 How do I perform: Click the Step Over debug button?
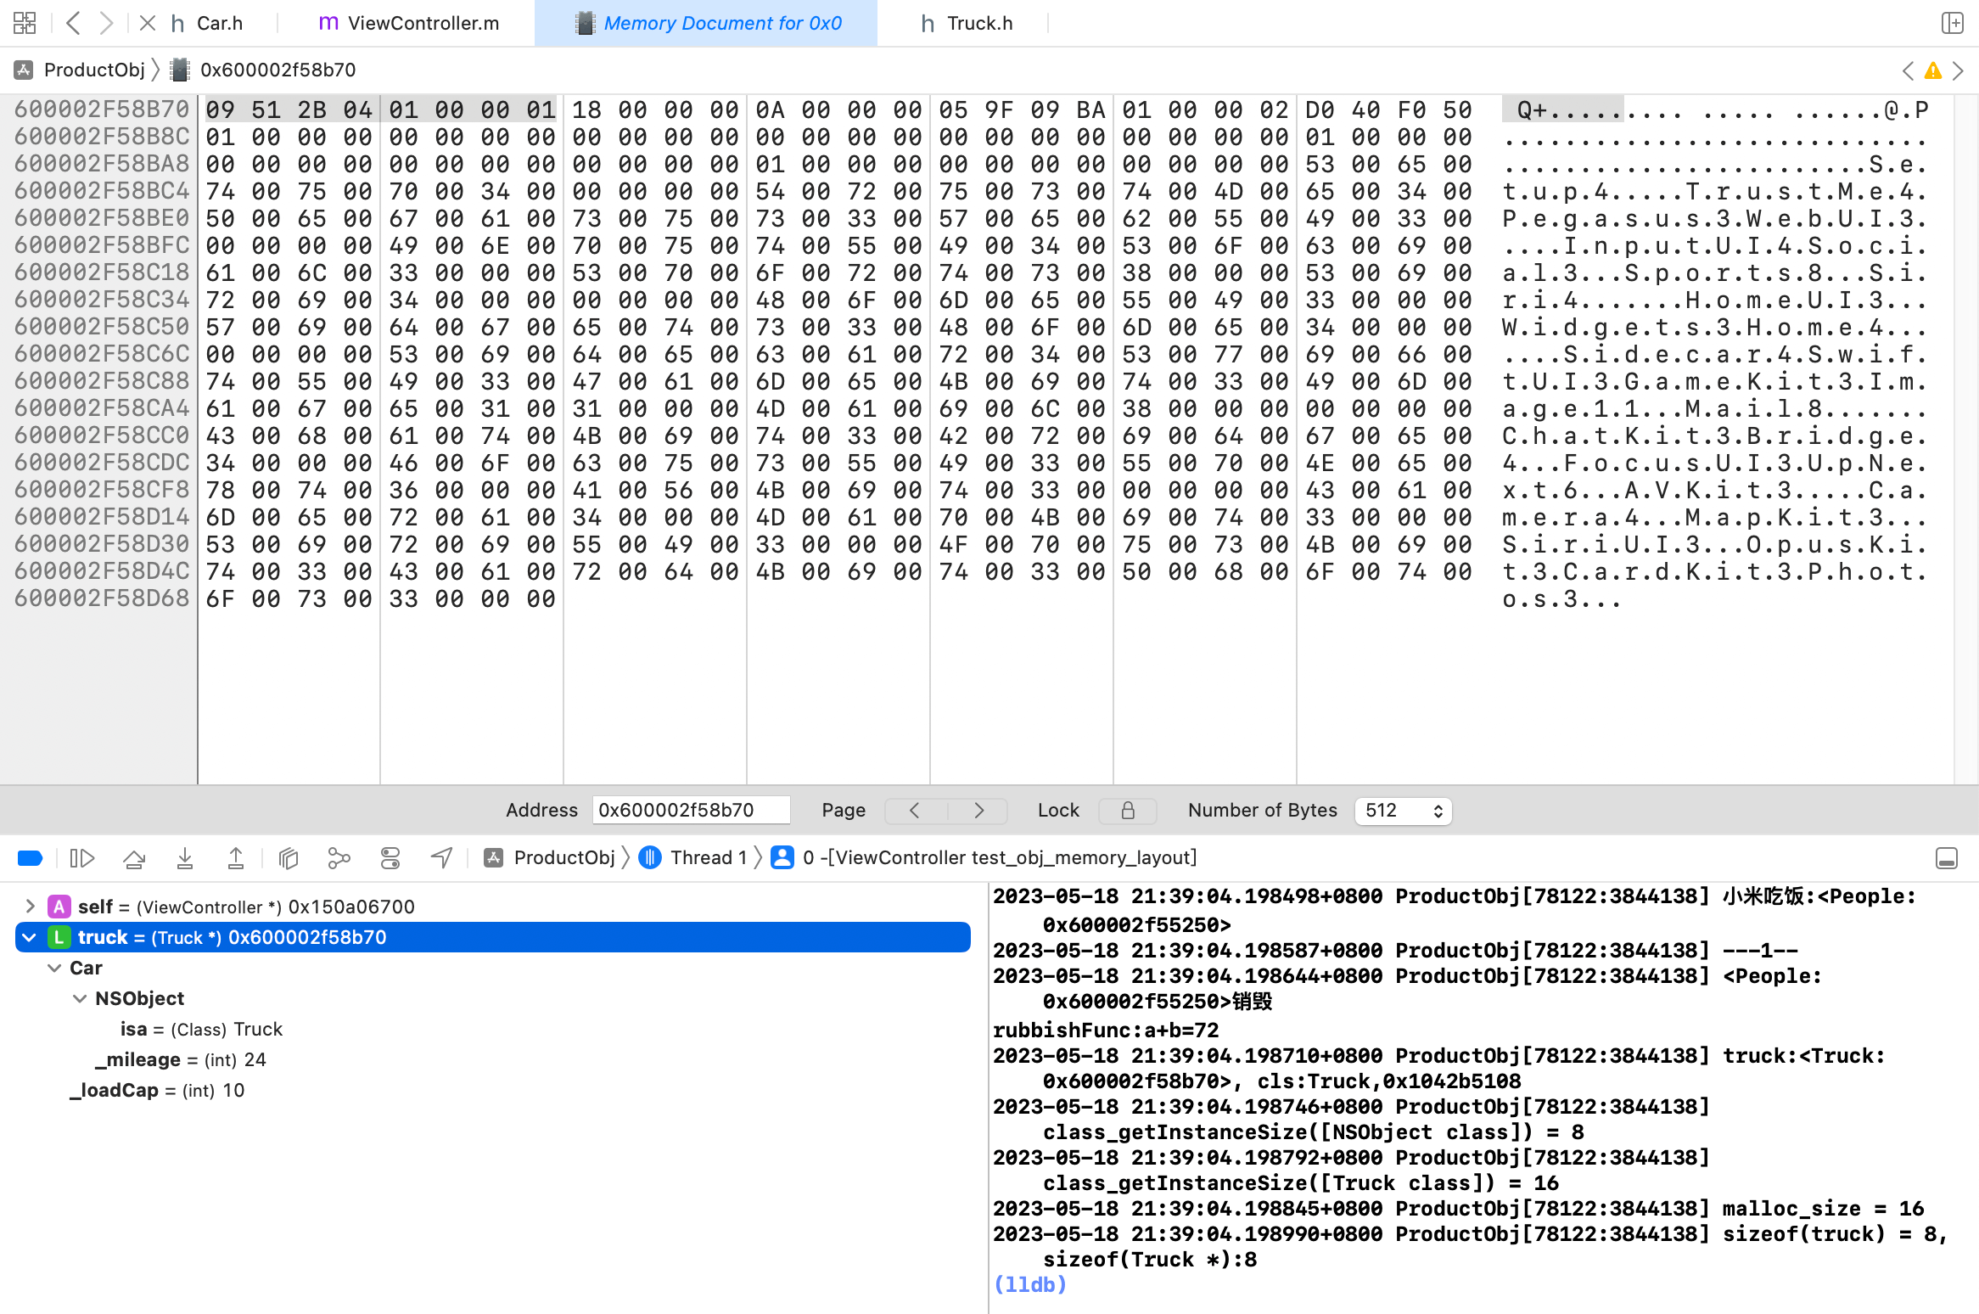point(133,858)
